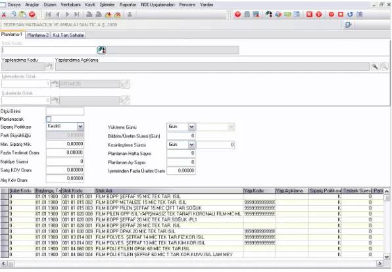
Task: Open the Kesinleştirme Süresi Gün dropdown
Action: point(191,145)
